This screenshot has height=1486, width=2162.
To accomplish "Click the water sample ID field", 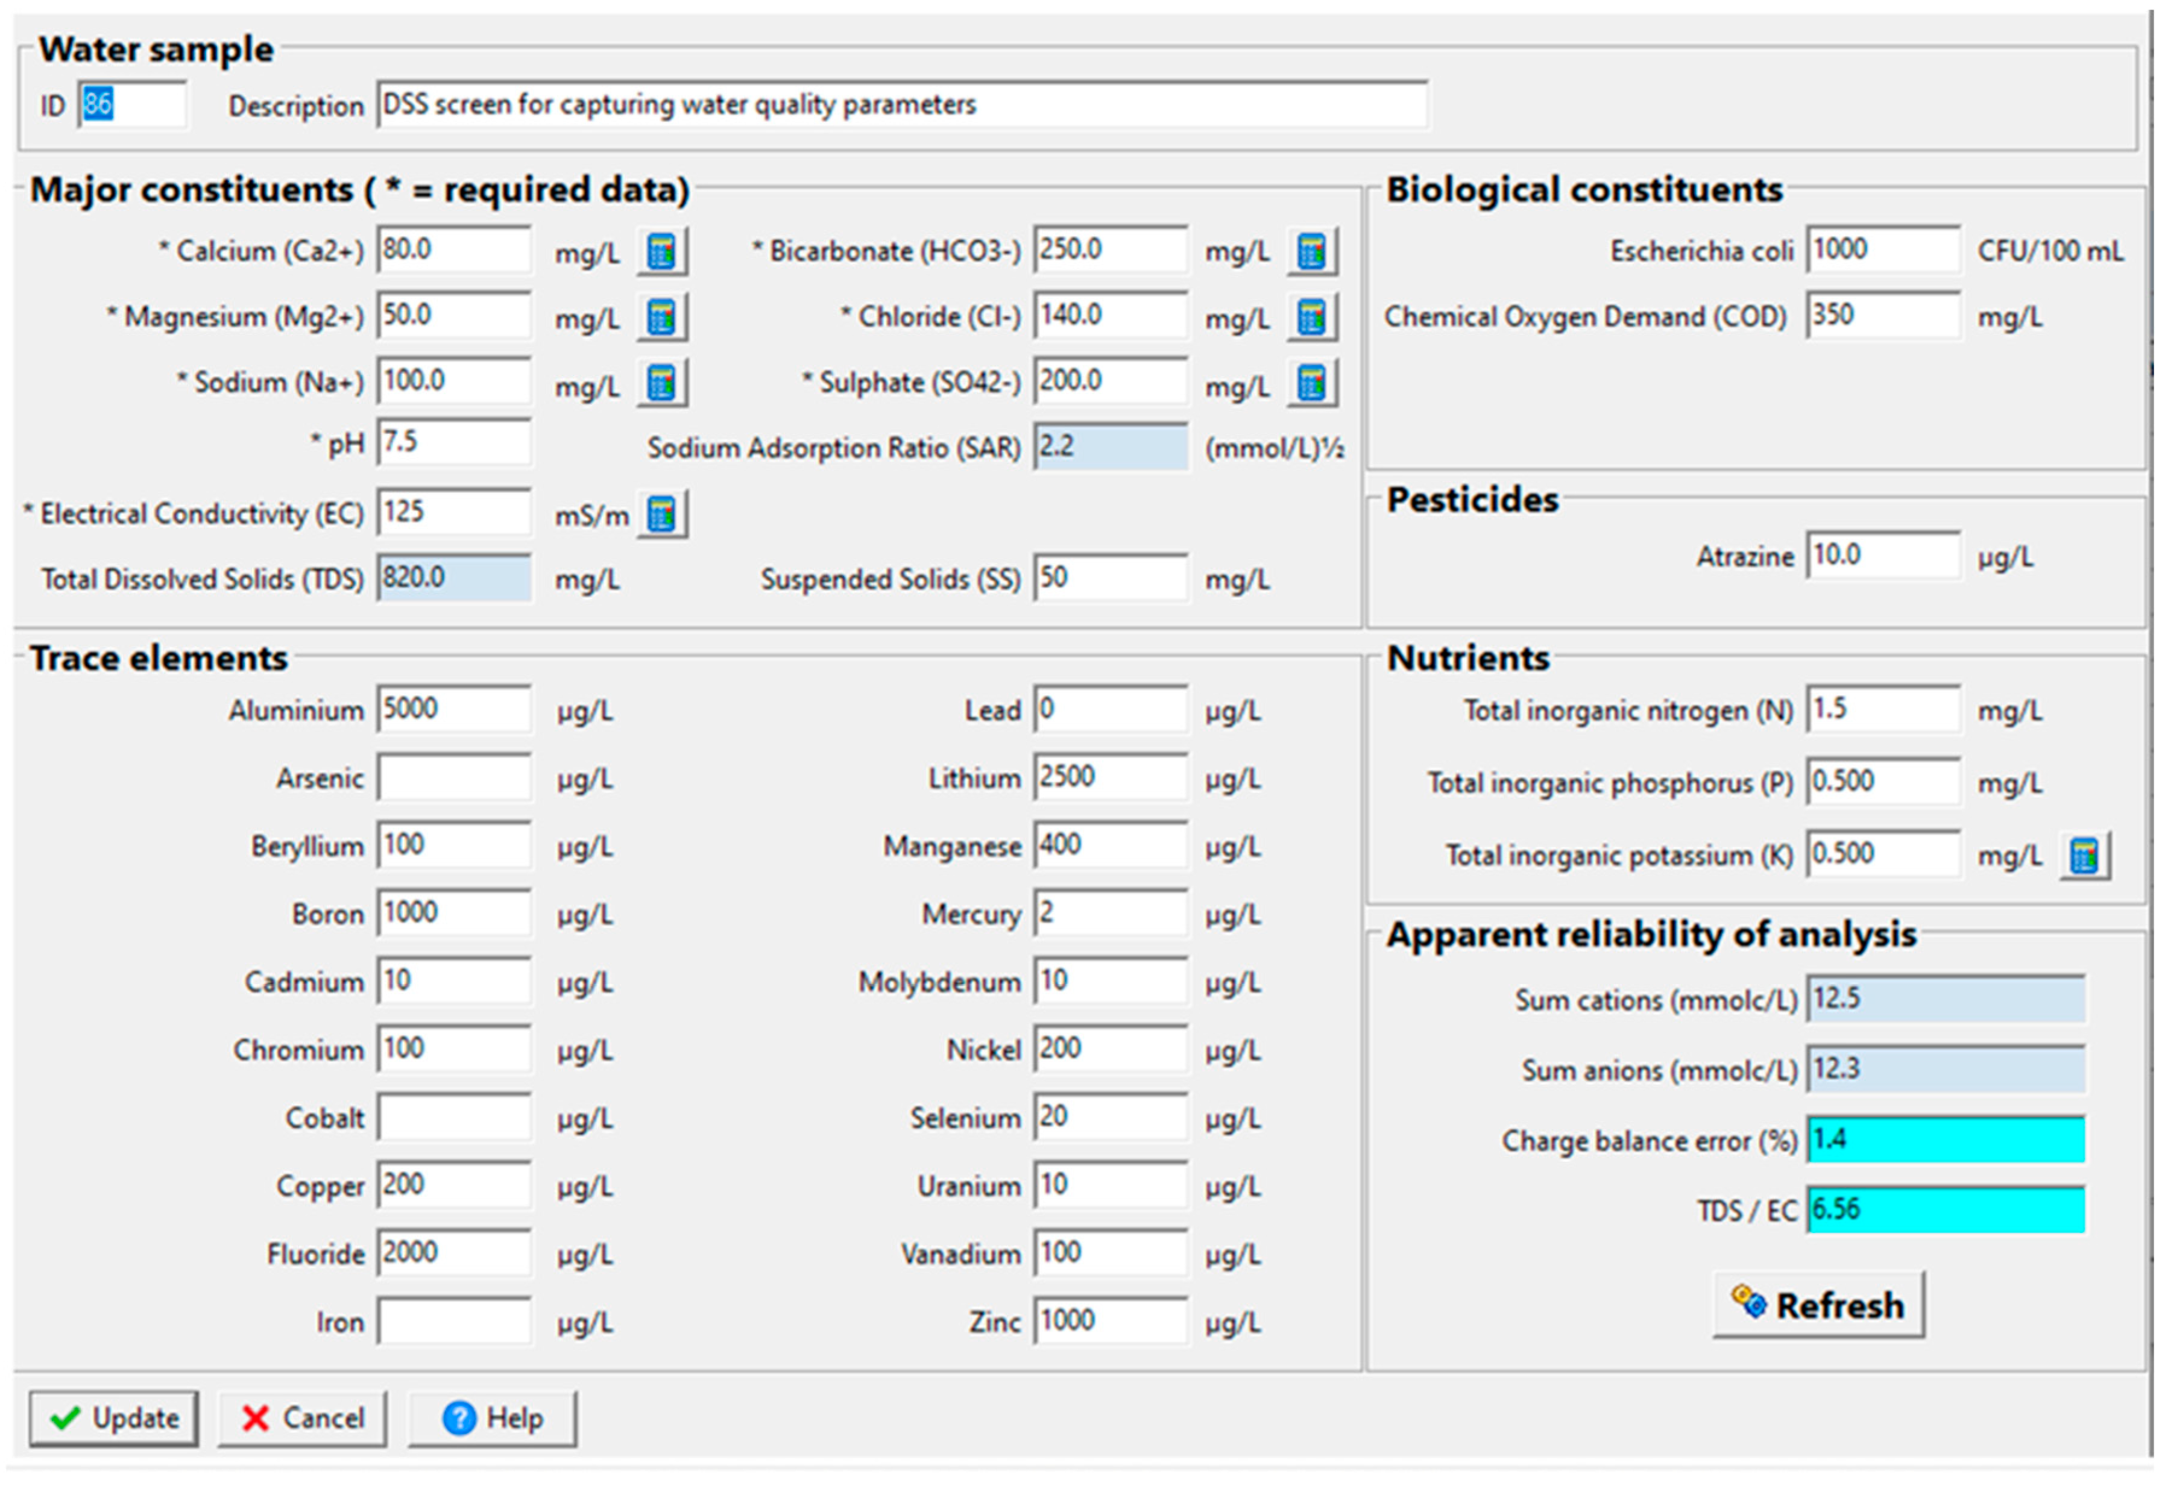I will pos(131,104).
